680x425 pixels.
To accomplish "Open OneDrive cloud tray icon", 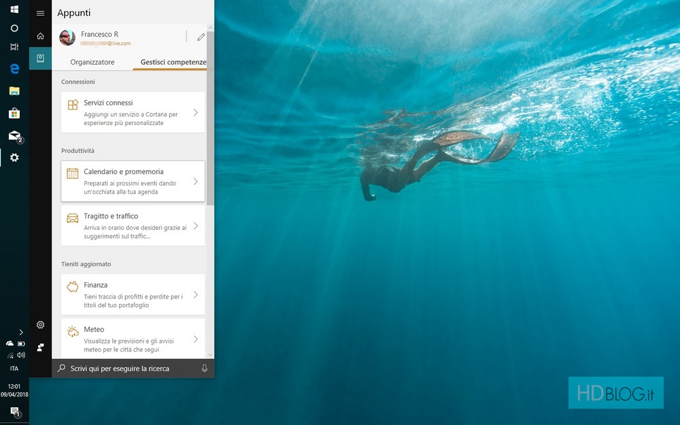I will 10,343.
